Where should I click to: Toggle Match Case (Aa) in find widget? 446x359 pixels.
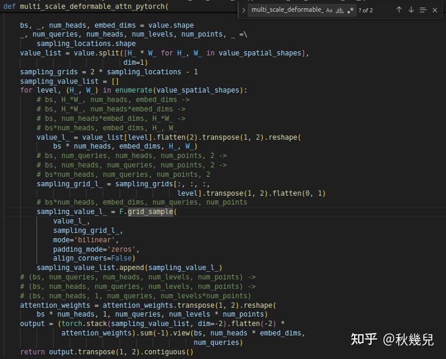coord(329,10)
